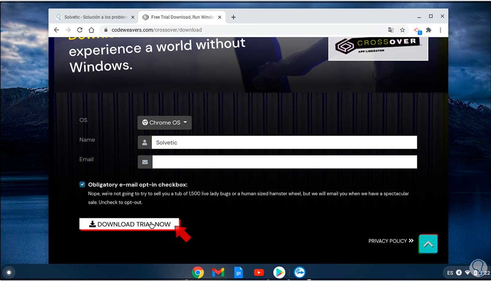Switch to the Solvetic tab

click(96, 17)
